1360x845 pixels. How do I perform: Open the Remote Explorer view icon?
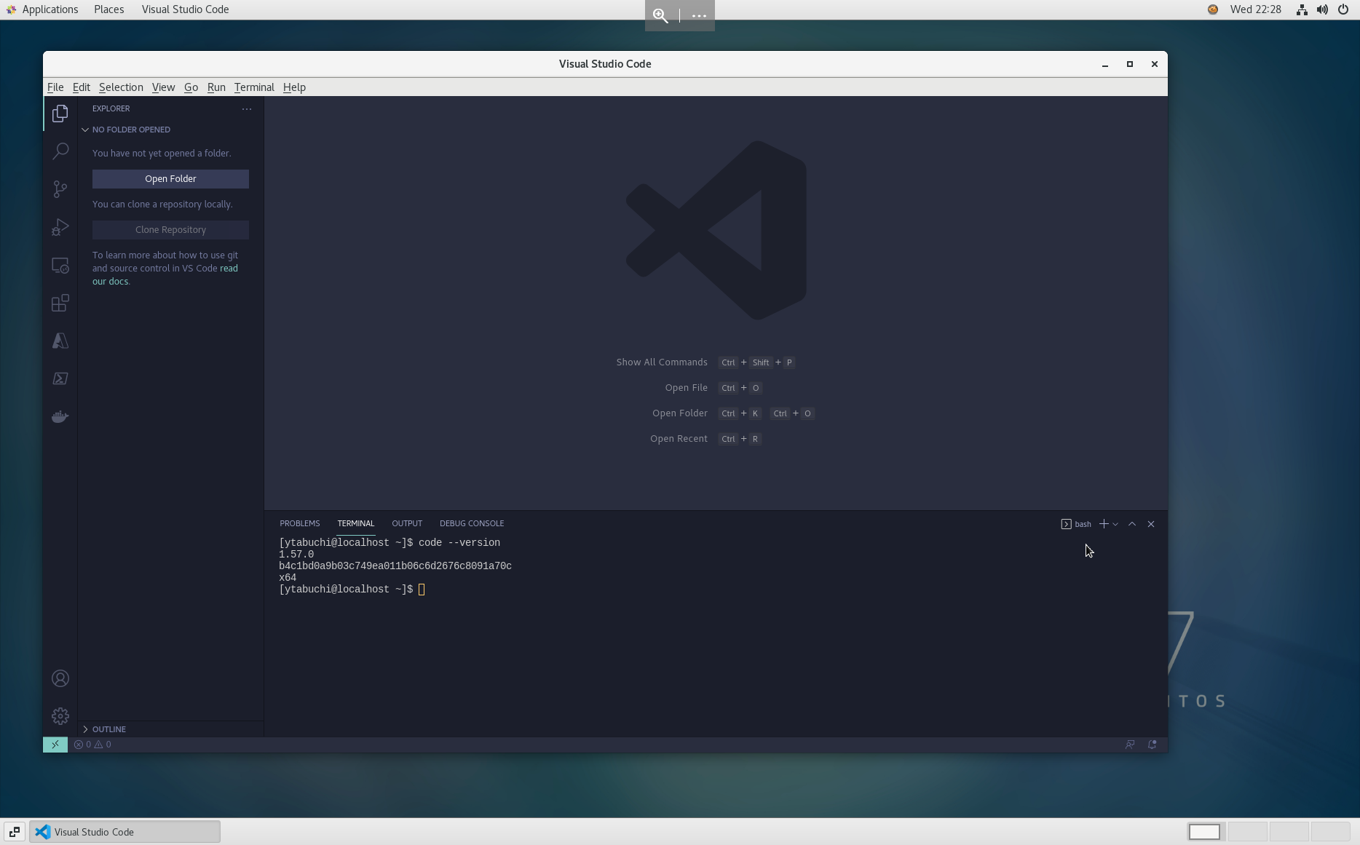click(x=60, y=265)
